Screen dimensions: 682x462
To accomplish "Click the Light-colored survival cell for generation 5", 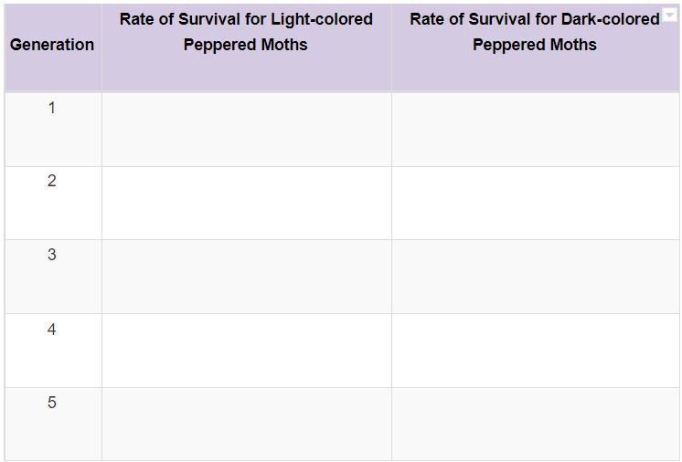I will point(246,424).
